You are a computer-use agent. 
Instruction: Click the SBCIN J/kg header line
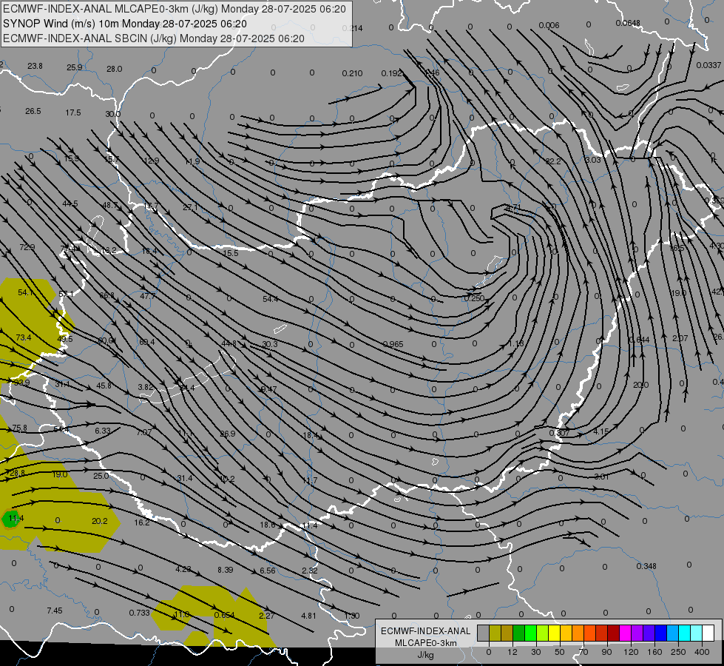pyautogui.click(x=153, y=38)
